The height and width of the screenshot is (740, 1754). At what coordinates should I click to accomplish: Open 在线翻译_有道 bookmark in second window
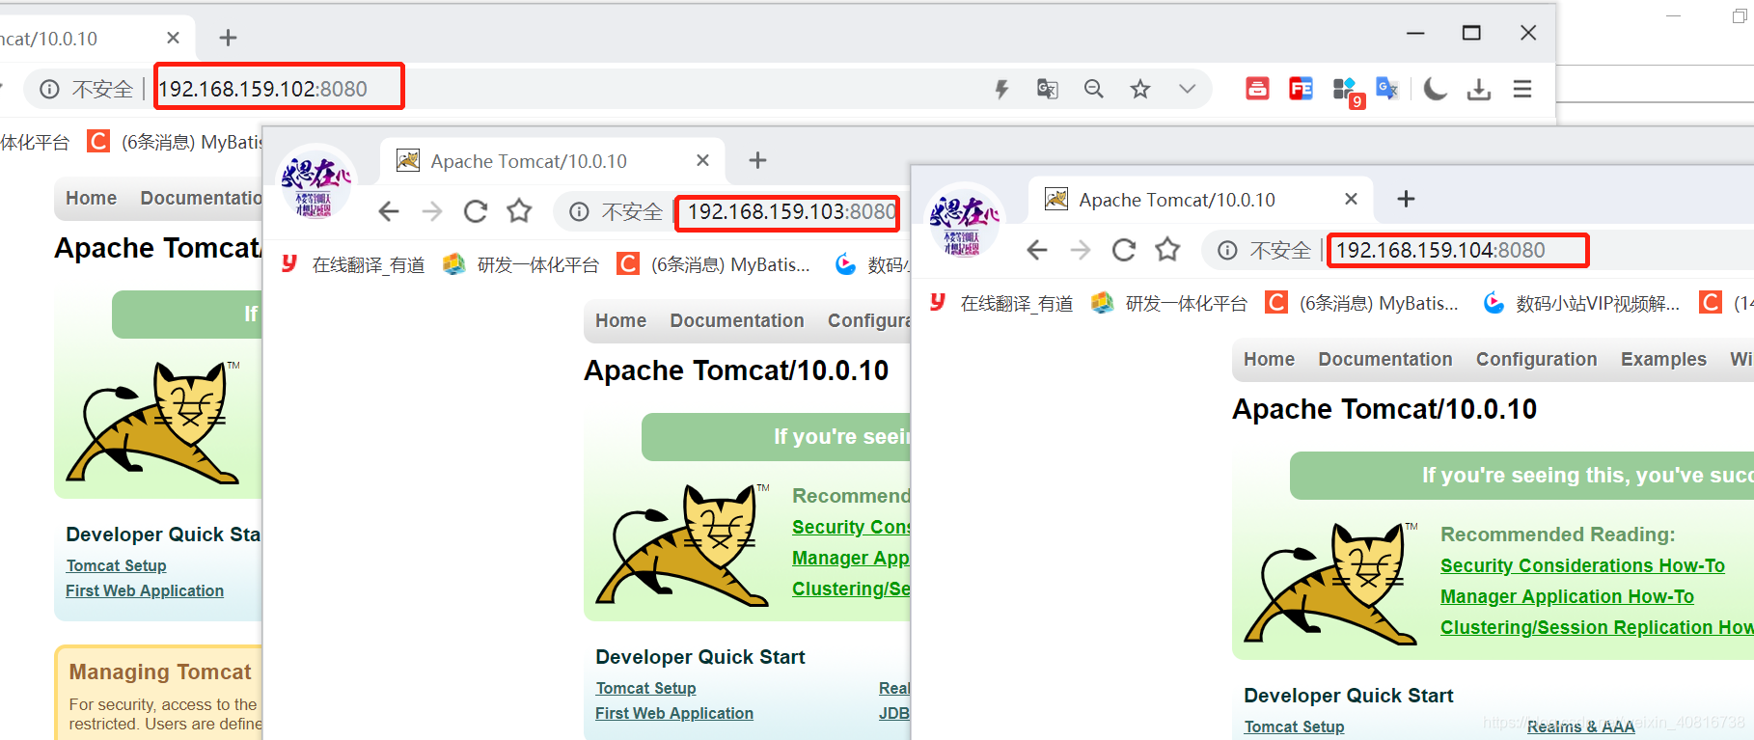[352, 264]
